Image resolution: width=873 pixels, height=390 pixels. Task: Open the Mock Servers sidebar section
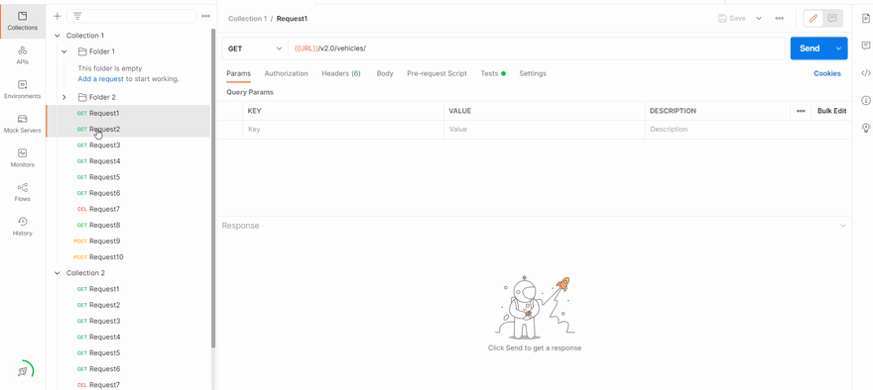[x=22, y=125]
